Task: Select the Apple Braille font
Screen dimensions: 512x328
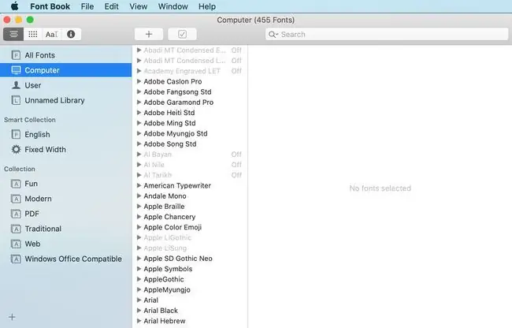Action: (190, 207)
